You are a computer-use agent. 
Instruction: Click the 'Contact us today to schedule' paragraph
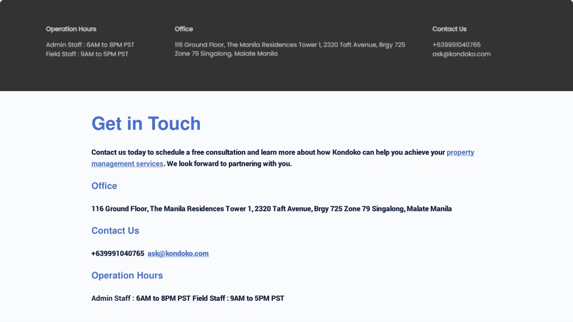coord(283,158)
